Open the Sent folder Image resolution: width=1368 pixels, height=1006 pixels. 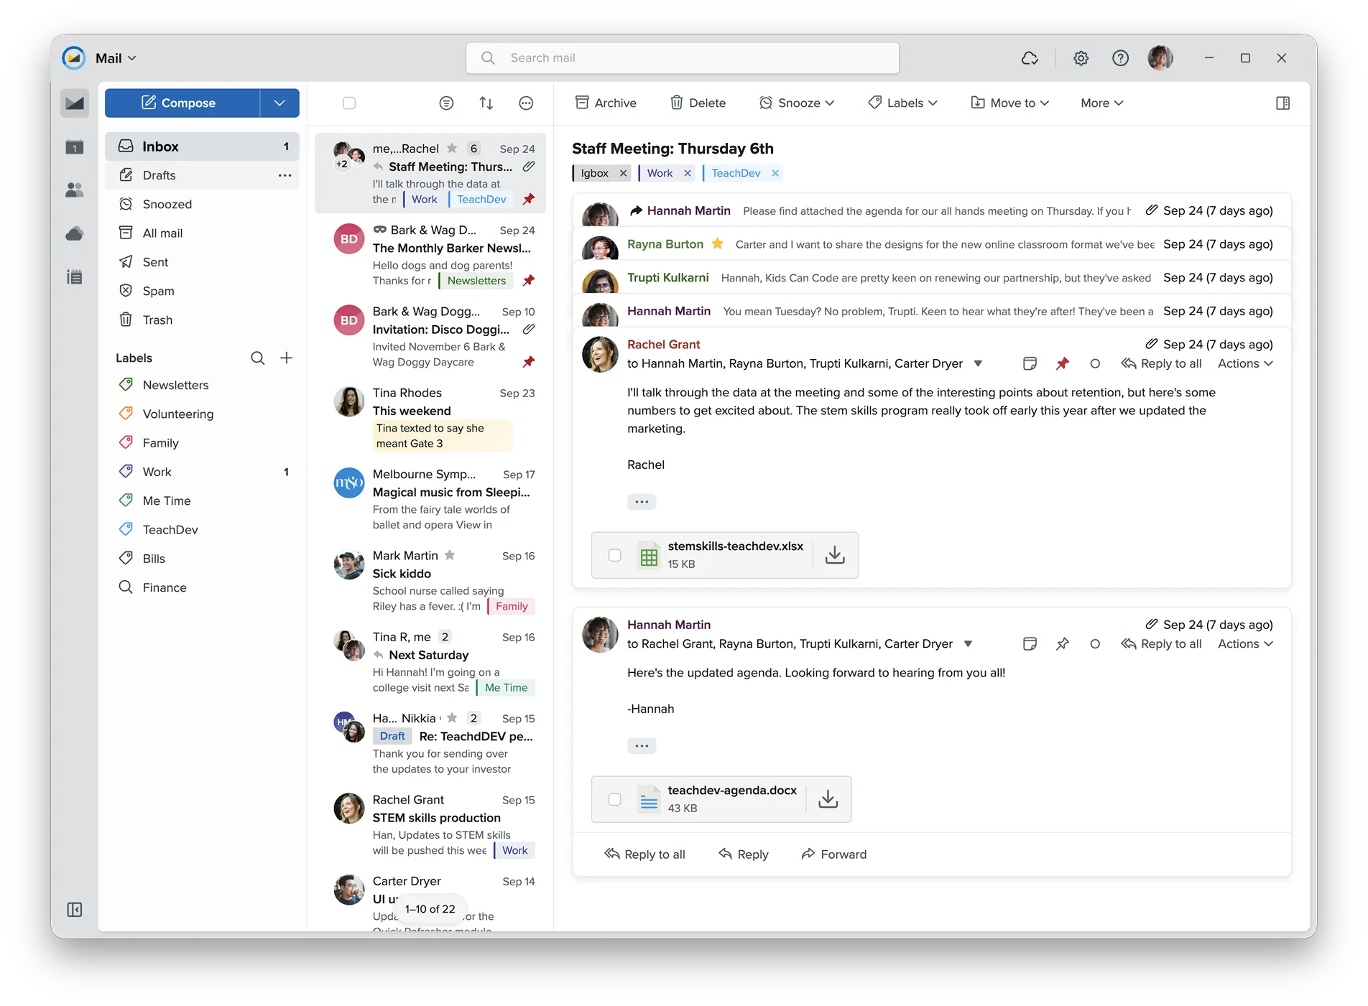pyautogui.click(x=202, y=262)
